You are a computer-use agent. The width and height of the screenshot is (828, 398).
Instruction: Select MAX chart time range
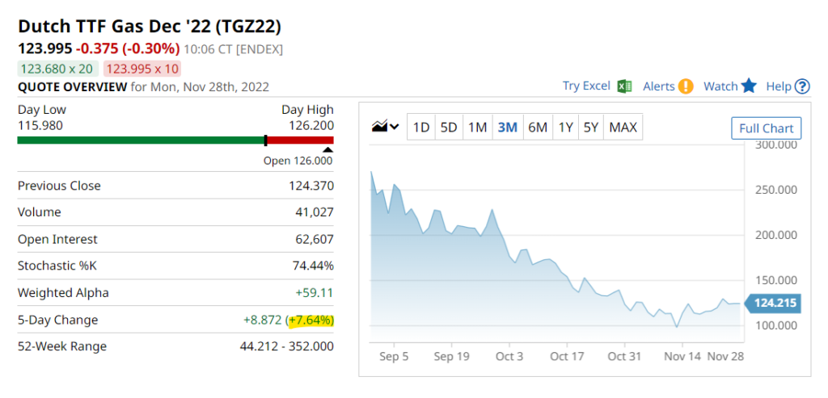click(623, 127)
